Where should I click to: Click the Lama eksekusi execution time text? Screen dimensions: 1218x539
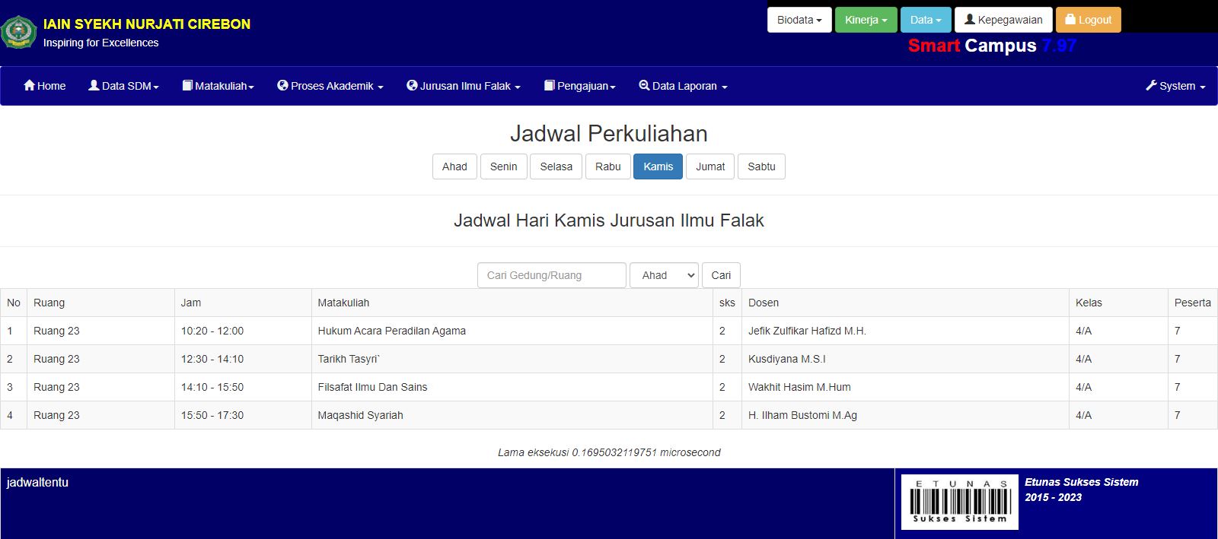click(x=609, y=452)
